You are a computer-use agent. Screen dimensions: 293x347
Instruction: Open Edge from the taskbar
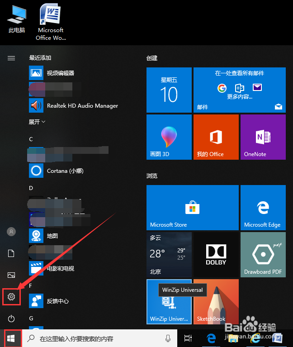(211, 338)
